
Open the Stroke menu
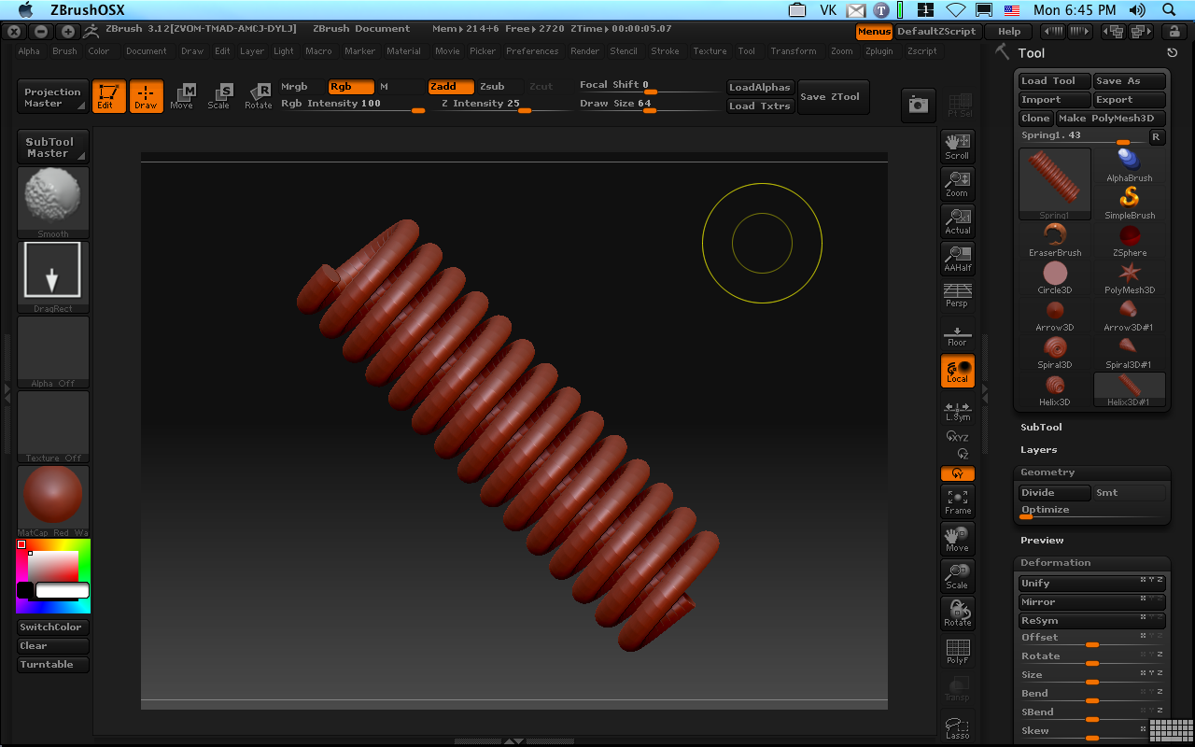tap(665, 51)
